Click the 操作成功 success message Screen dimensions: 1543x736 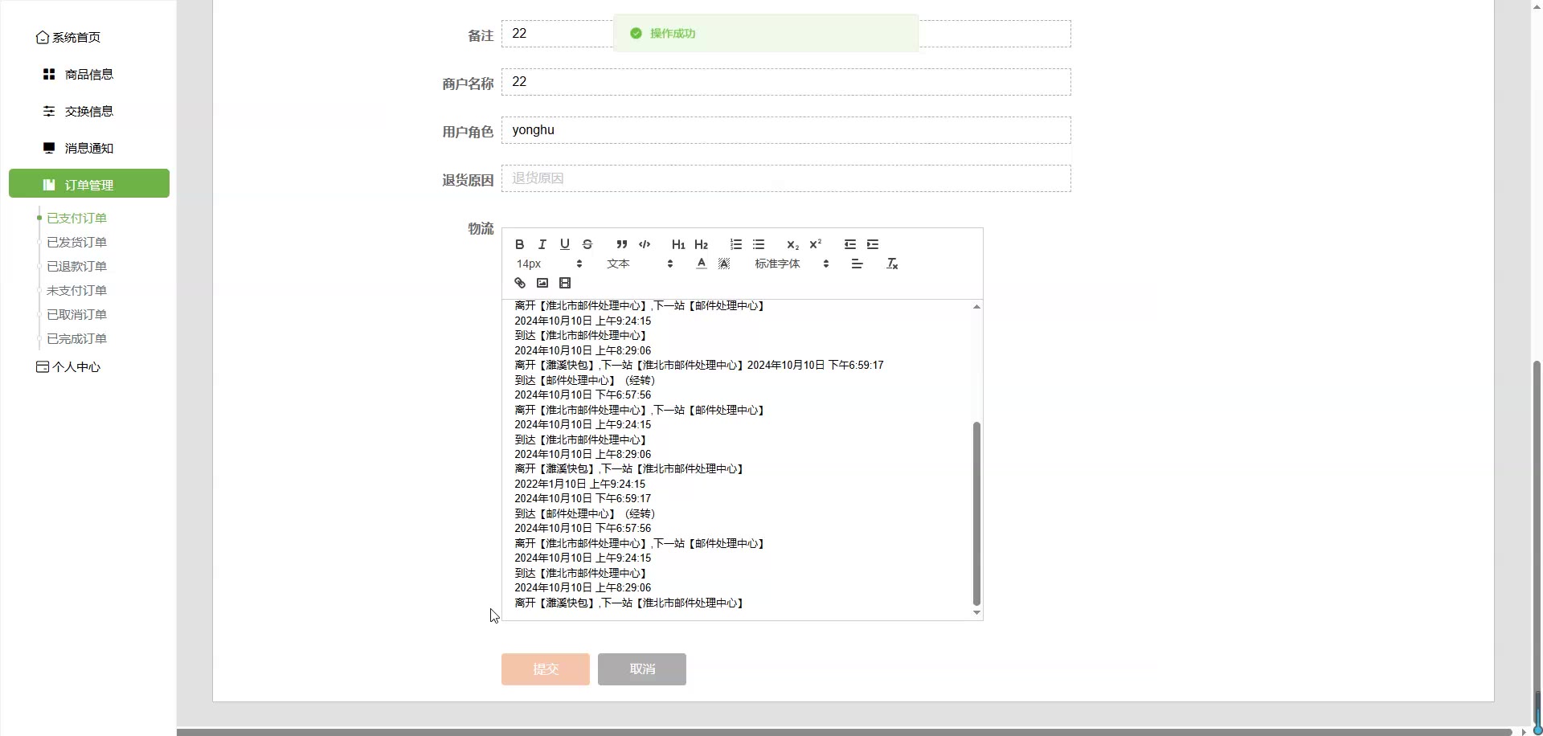(x=766, y=33)
